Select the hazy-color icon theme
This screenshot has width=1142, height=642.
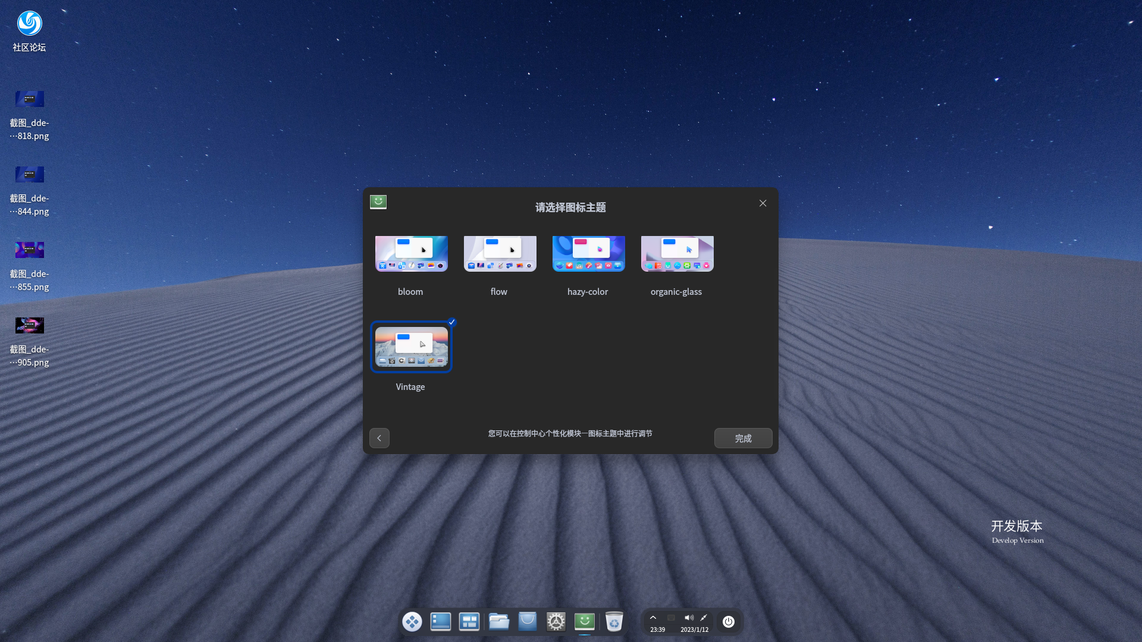coord(588,253)
